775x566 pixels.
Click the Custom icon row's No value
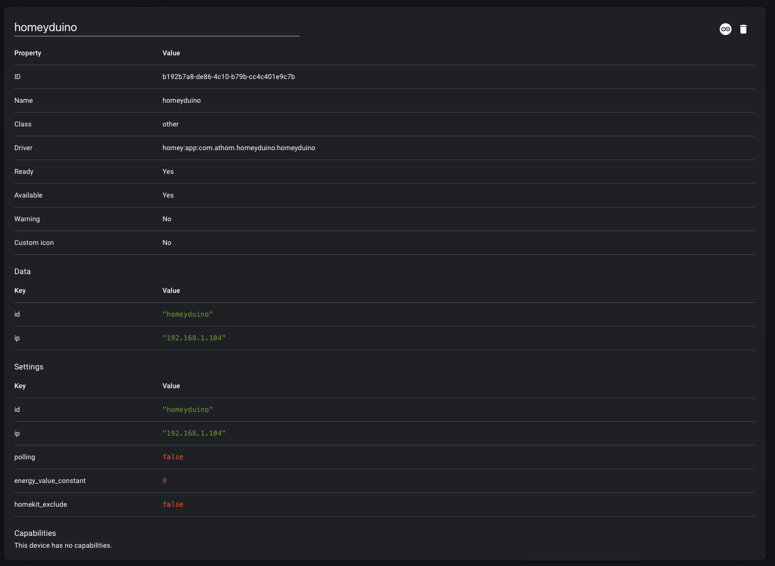point(167,243)
